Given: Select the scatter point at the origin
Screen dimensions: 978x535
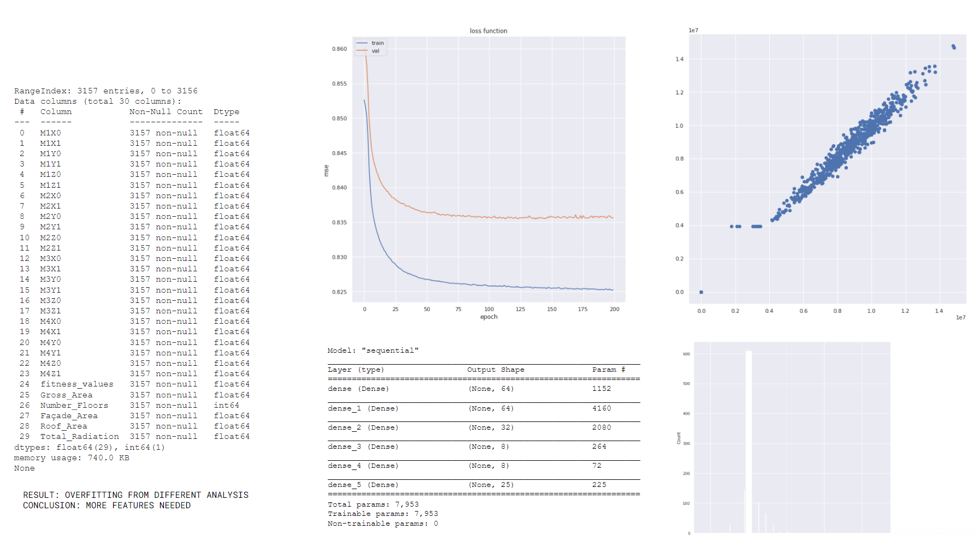Looking at the screenshot, I should tap(701, 292).
